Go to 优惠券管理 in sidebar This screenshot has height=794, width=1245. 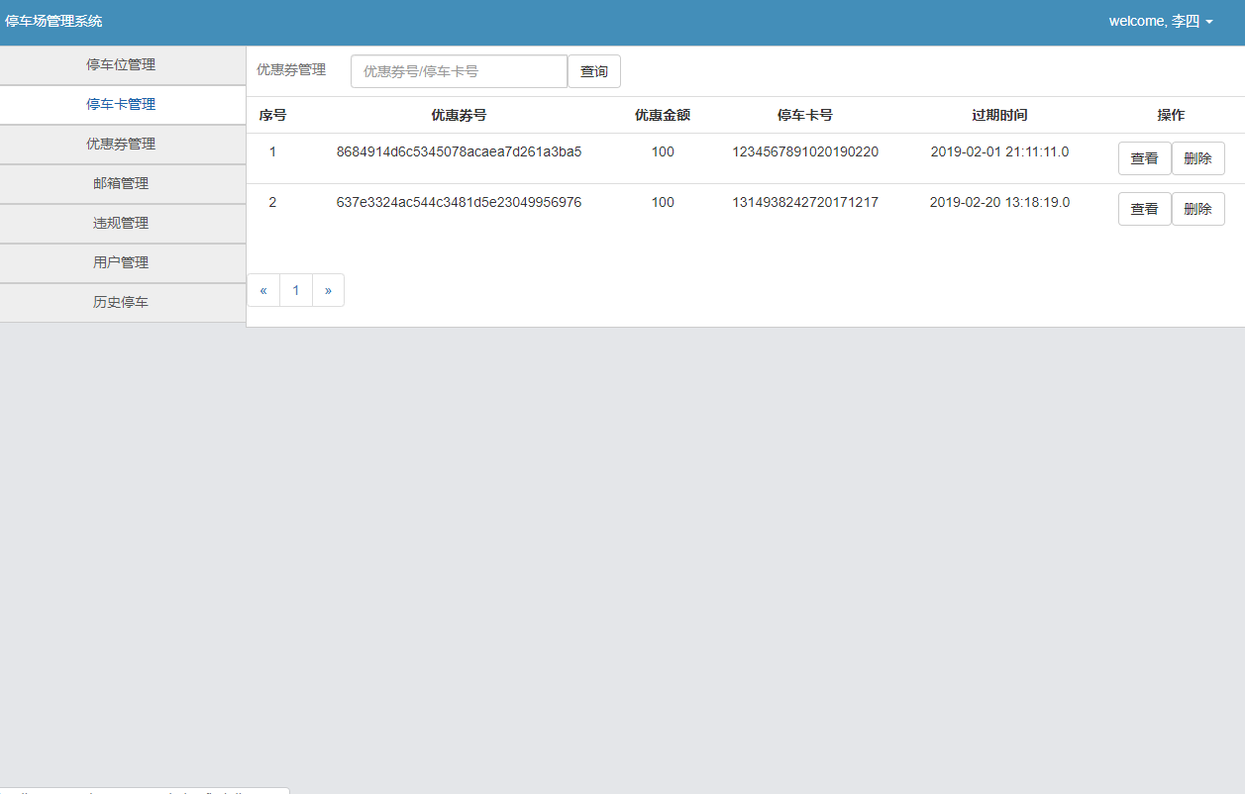(121, 145)
